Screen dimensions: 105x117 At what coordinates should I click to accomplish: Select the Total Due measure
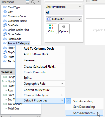[x=13, y=108]
